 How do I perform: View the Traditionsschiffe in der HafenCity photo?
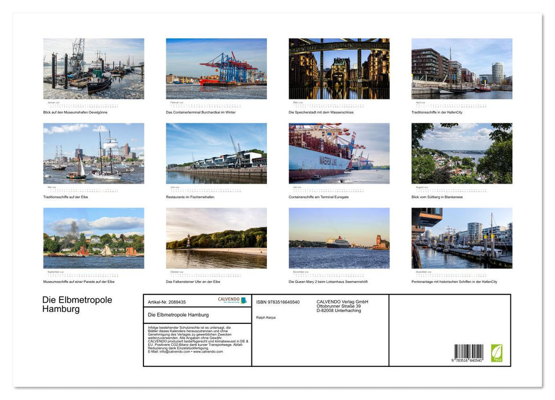[x=462, y=68]
